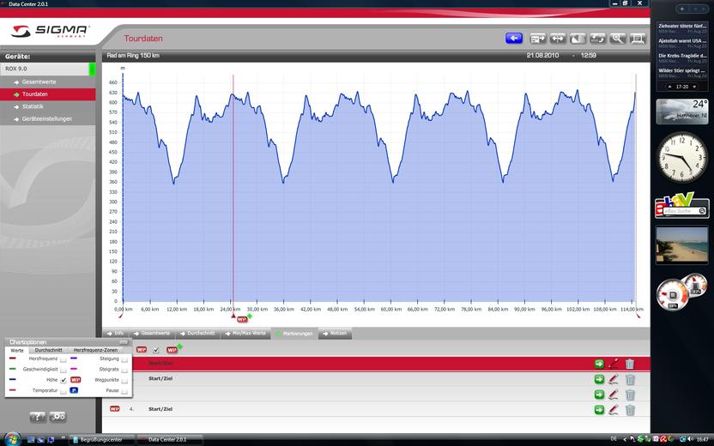Enable the Steigrate checkbox
Screen dimensions: 714x446
tap(124, 370)
